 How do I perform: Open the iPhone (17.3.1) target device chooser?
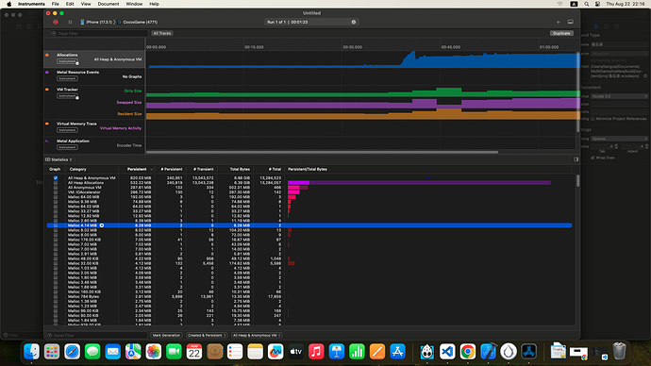click(96, 22)
